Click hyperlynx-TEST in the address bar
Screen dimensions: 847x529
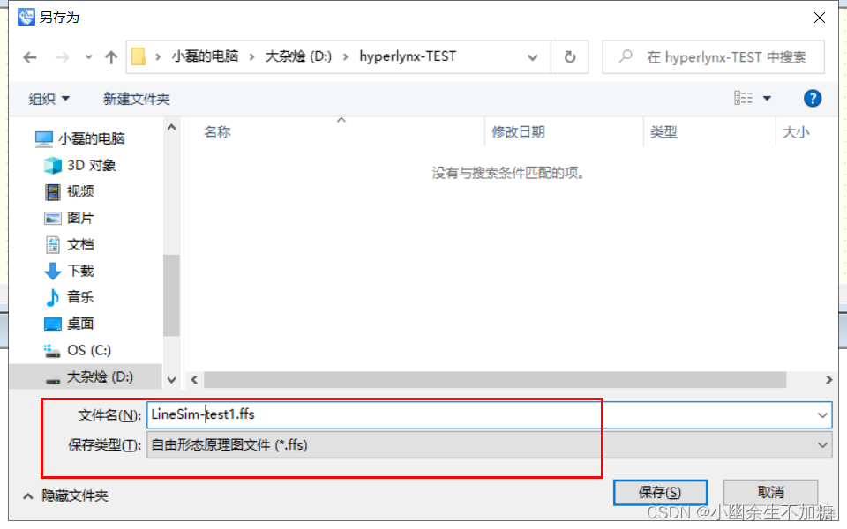coord(409,56)
